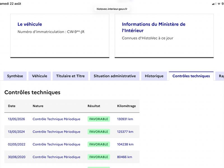Image resolution: width=224 pixels, height=168 pixels.
Task: Select the date 13/05/2024
Action: pos(16,132)
